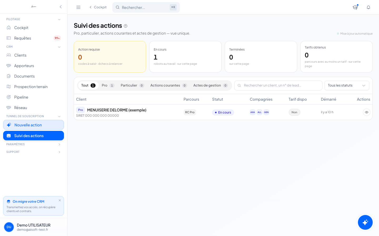Open the graduation cap tutorial icon
This screenshot has height=236, width=379.
pyautogui.click(x=355, y=7)
